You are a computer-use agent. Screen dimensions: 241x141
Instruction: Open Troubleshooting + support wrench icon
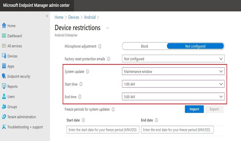coord(4,127)
